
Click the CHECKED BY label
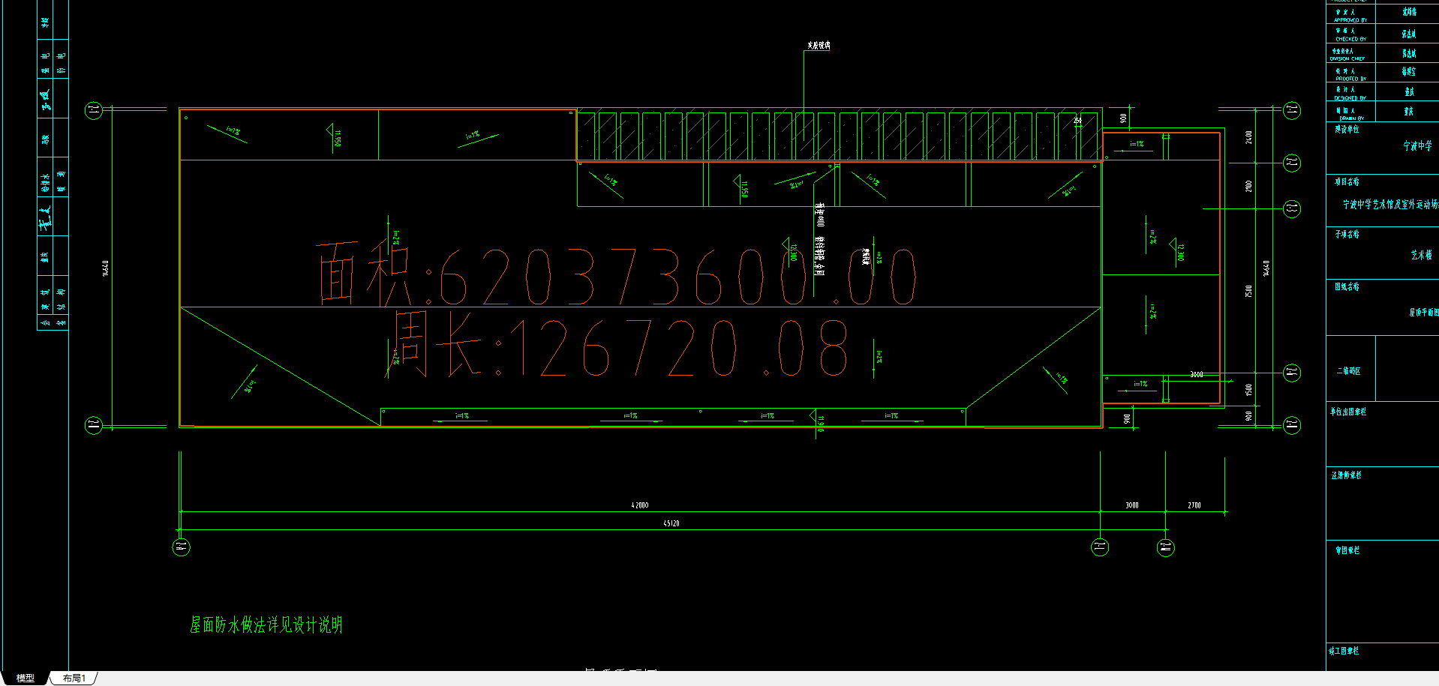point(1350,39)
